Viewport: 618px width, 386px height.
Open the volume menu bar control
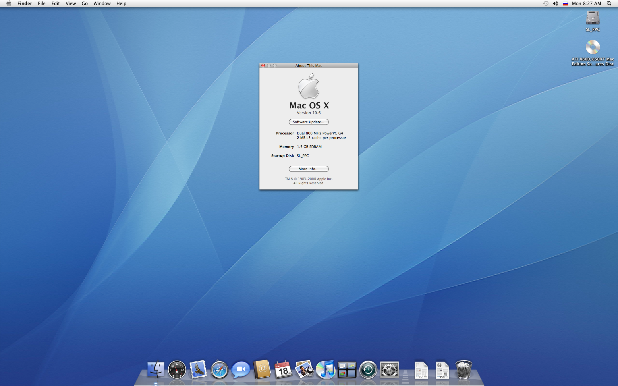pos(555,4)
